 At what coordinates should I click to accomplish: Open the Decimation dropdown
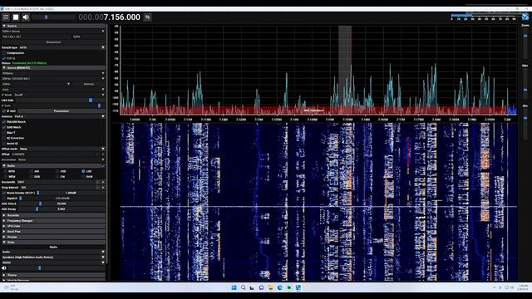(x=62, y=159)
